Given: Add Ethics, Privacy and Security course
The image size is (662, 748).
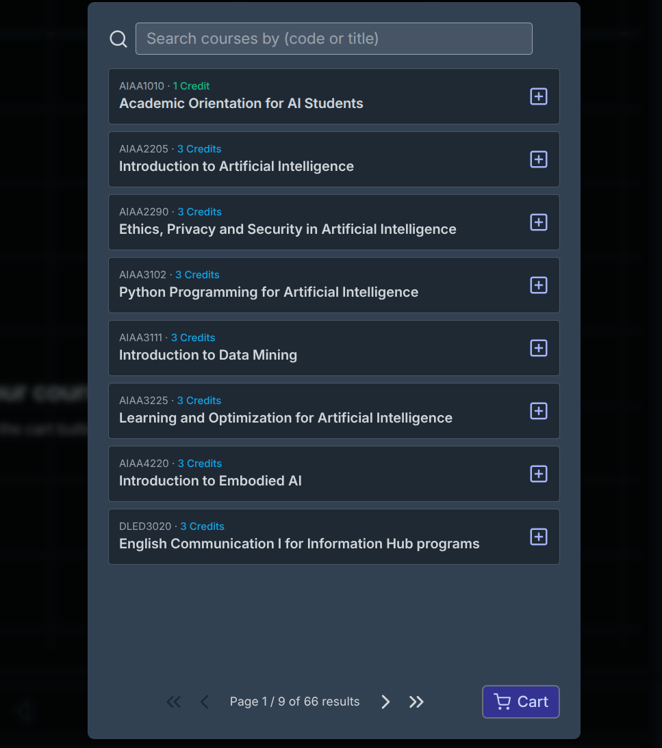Looking at the screenshot, I should (539, 222).
